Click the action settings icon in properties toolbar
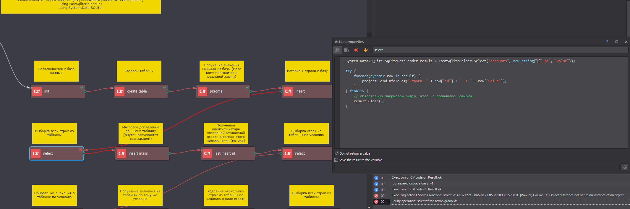Screen dimensions: 630x209 coord(337,50)
